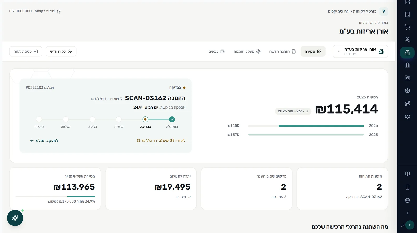Viewport: 417px width, 233px height.
Task: Click the סופקה step marker
Action: [x=39, y=119]
